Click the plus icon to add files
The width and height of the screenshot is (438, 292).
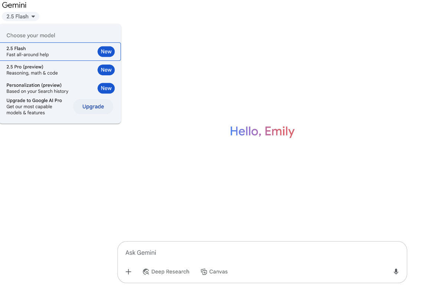click(128, 272)
